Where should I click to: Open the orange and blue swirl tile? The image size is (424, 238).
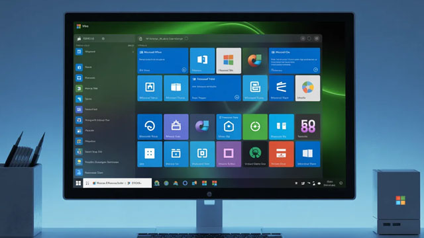(x=254, y=61)
